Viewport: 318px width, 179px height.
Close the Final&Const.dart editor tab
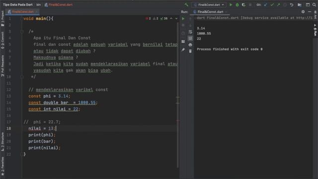point(36,12)
